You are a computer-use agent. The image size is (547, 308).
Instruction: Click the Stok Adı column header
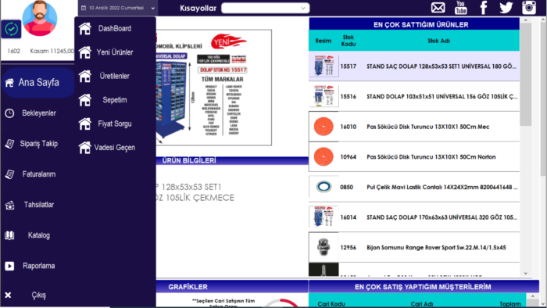pyautogui.click(x=438, y=41)
